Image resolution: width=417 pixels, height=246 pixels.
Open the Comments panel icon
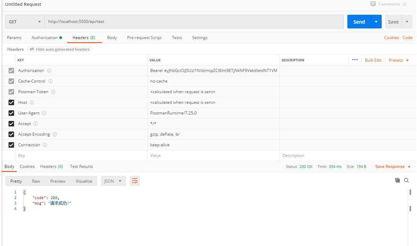pyautogui.click(x=373, y=4)
